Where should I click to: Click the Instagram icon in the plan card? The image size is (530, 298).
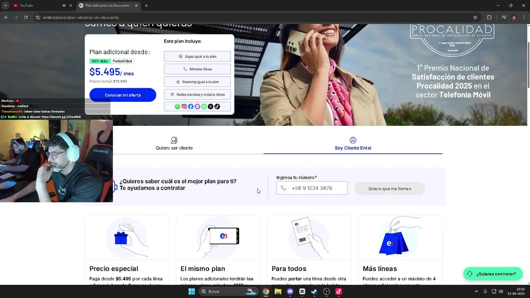tap(184, 107)
